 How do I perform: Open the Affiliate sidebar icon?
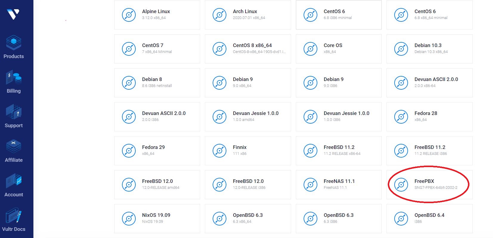[x=14, y=147]
